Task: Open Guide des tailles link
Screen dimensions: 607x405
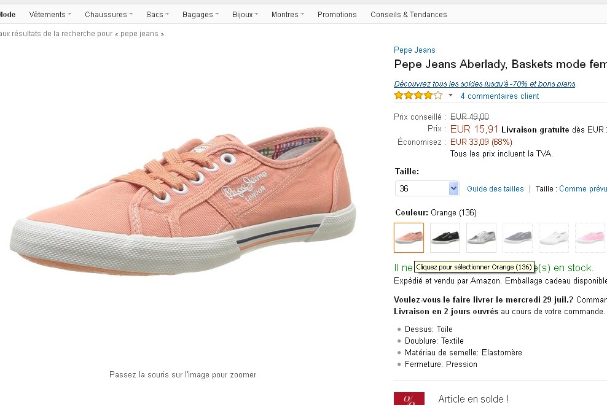Action: tap(495, 189)
